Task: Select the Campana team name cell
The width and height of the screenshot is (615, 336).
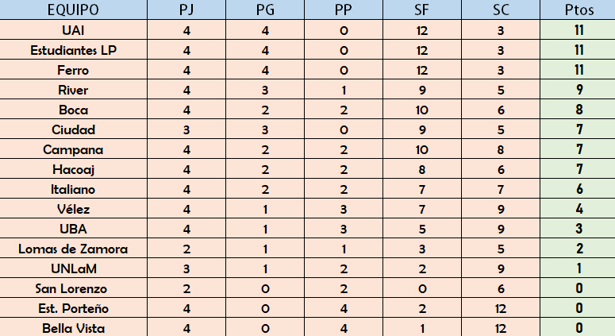Action: pyautogui.click(x=73, y=149)
